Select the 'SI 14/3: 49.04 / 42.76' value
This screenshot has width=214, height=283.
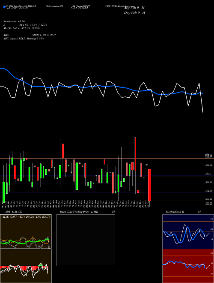(33, 25)
